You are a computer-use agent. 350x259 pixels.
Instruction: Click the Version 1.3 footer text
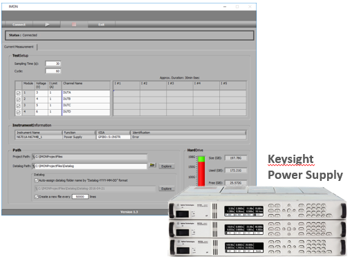(x=129, y=212)
